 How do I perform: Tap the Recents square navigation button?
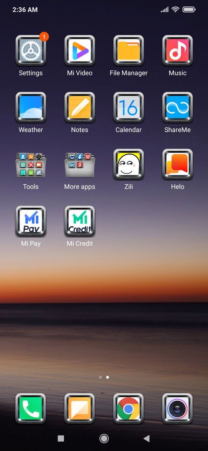click(x=61, y=438)
